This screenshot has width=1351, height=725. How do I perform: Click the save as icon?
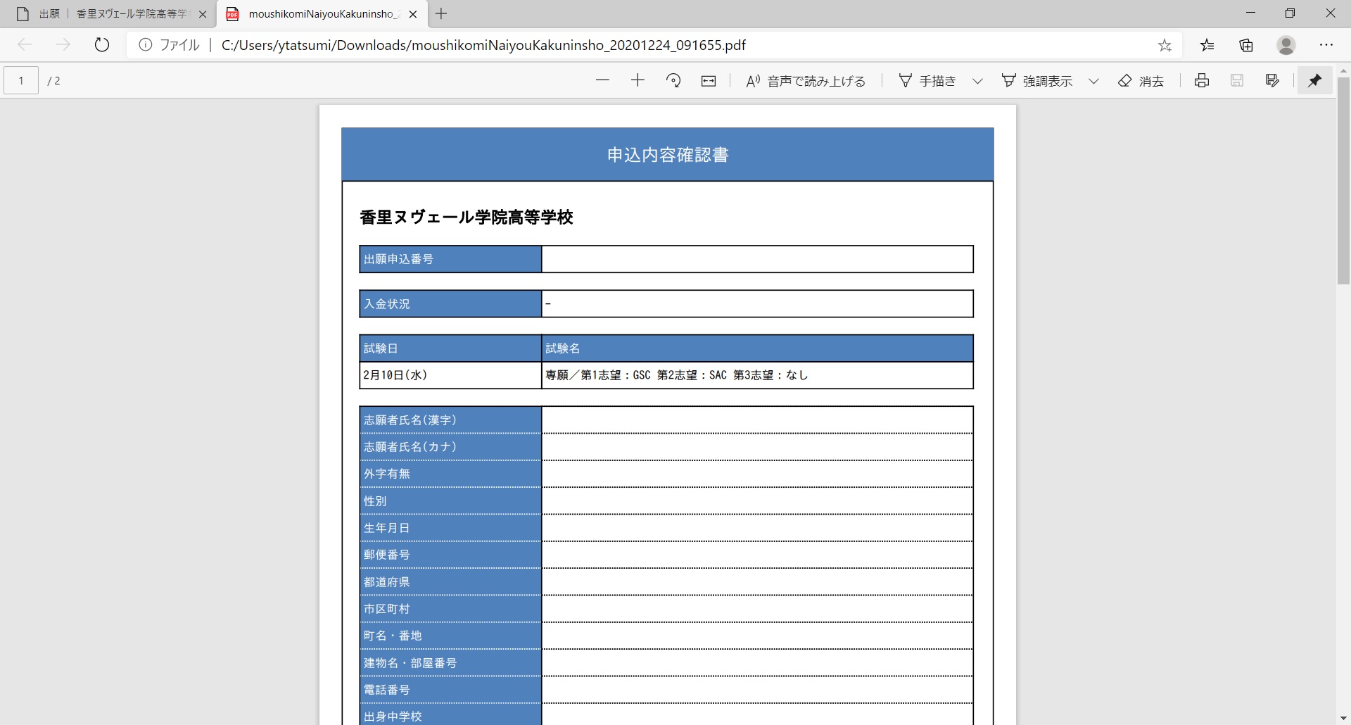pyautogui.click(x=1272, y=80)
